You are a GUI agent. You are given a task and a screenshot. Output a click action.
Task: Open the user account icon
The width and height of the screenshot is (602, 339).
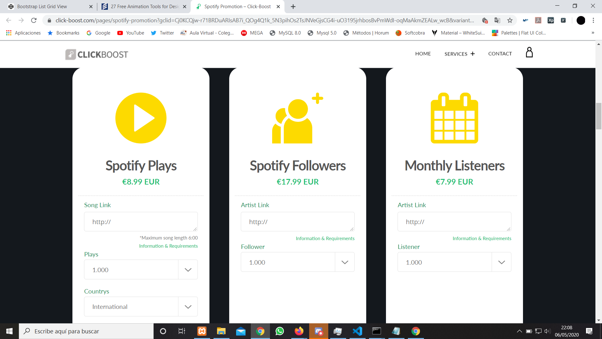coord(529,52)
